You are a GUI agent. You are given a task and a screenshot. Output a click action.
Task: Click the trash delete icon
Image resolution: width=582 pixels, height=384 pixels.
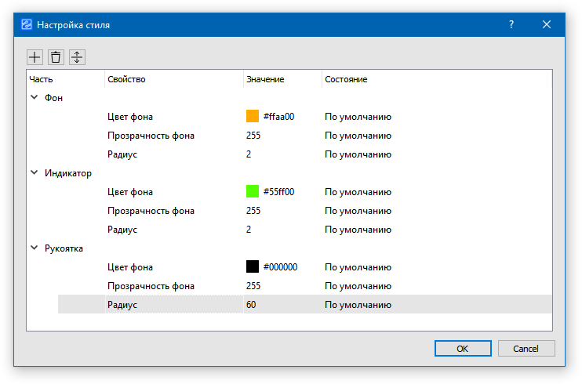click(56, 57)
